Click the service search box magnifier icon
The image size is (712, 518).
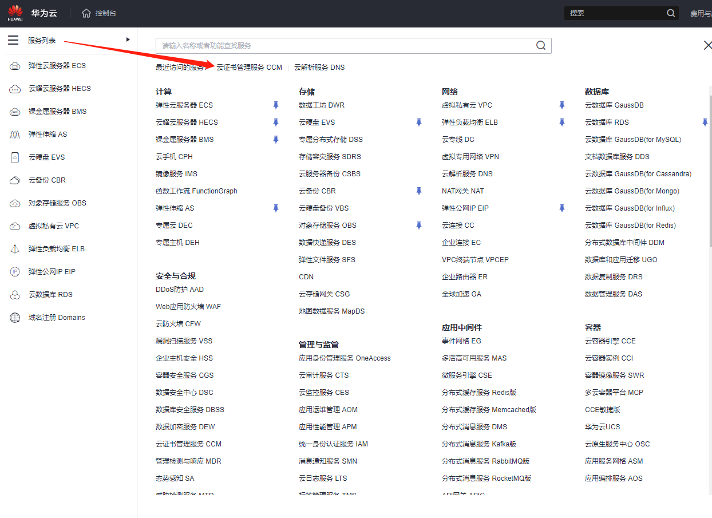[541, 46]
